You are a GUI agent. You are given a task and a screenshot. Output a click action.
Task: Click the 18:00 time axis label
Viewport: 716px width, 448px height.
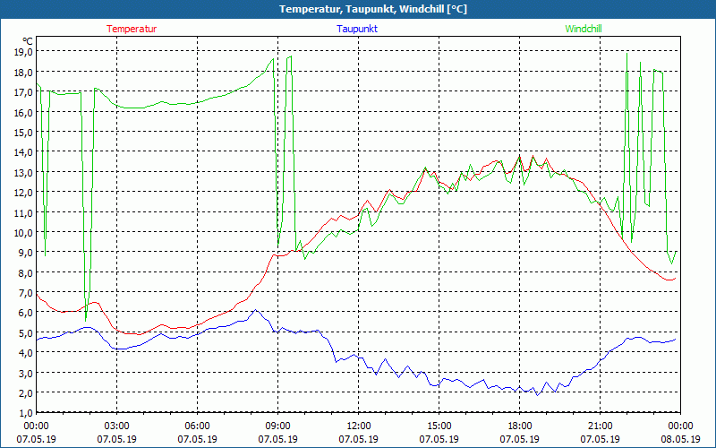(519, 426)
